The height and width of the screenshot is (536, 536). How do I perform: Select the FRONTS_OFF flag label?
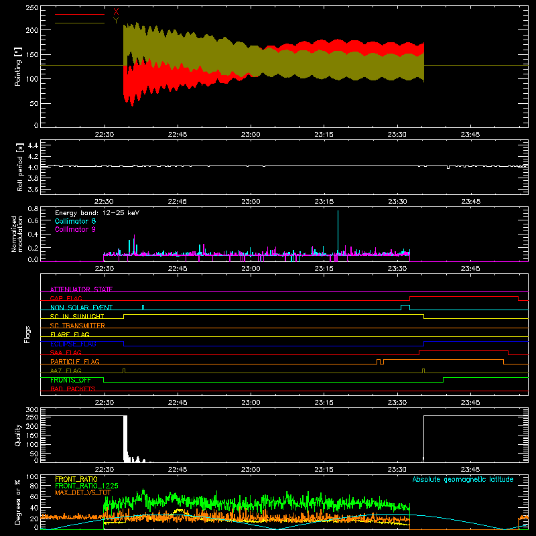click(x=70, y=380)
